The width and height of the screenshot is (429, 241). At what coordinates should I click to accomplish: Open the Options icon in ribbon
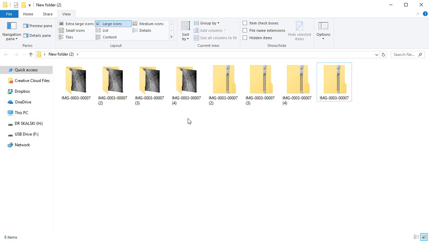[x=323, y=26]
